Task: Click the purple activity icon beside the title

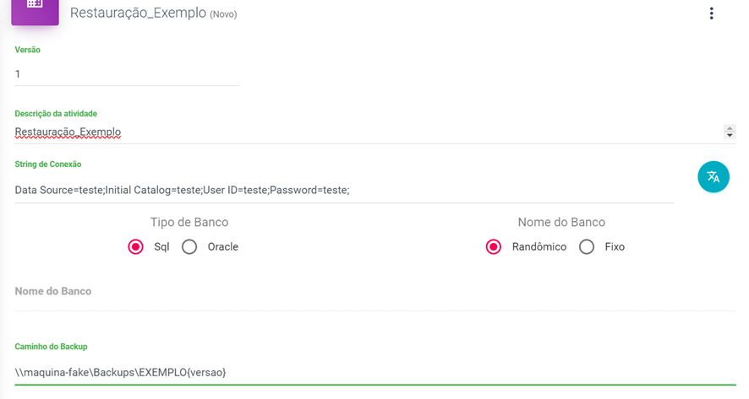Action: pyautogui.click(x=35, y=8)
